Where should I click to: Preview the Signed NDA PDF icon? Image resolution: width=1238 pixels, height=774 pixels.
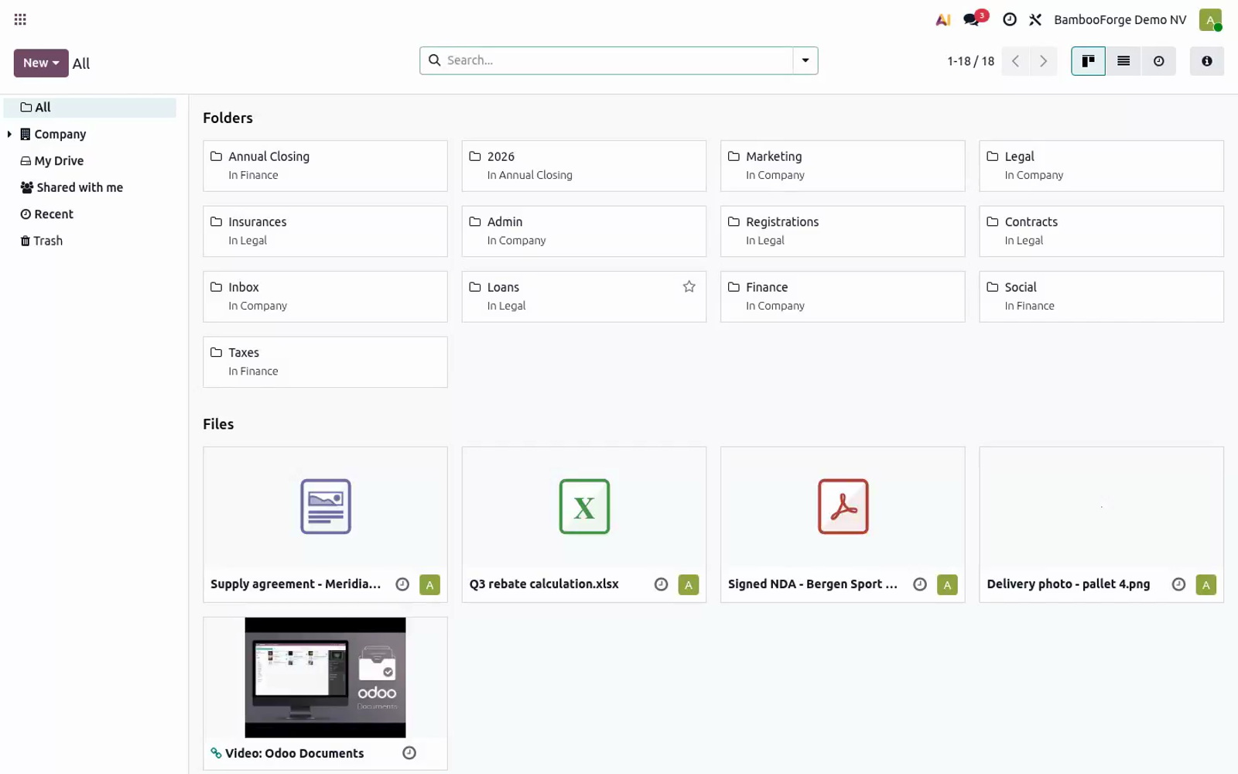[843, 507]
